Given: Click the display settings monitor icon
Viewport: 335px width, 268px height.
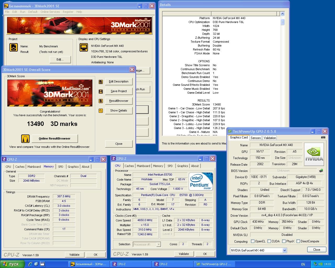Looking at the screenshot, I should (84, 47).
